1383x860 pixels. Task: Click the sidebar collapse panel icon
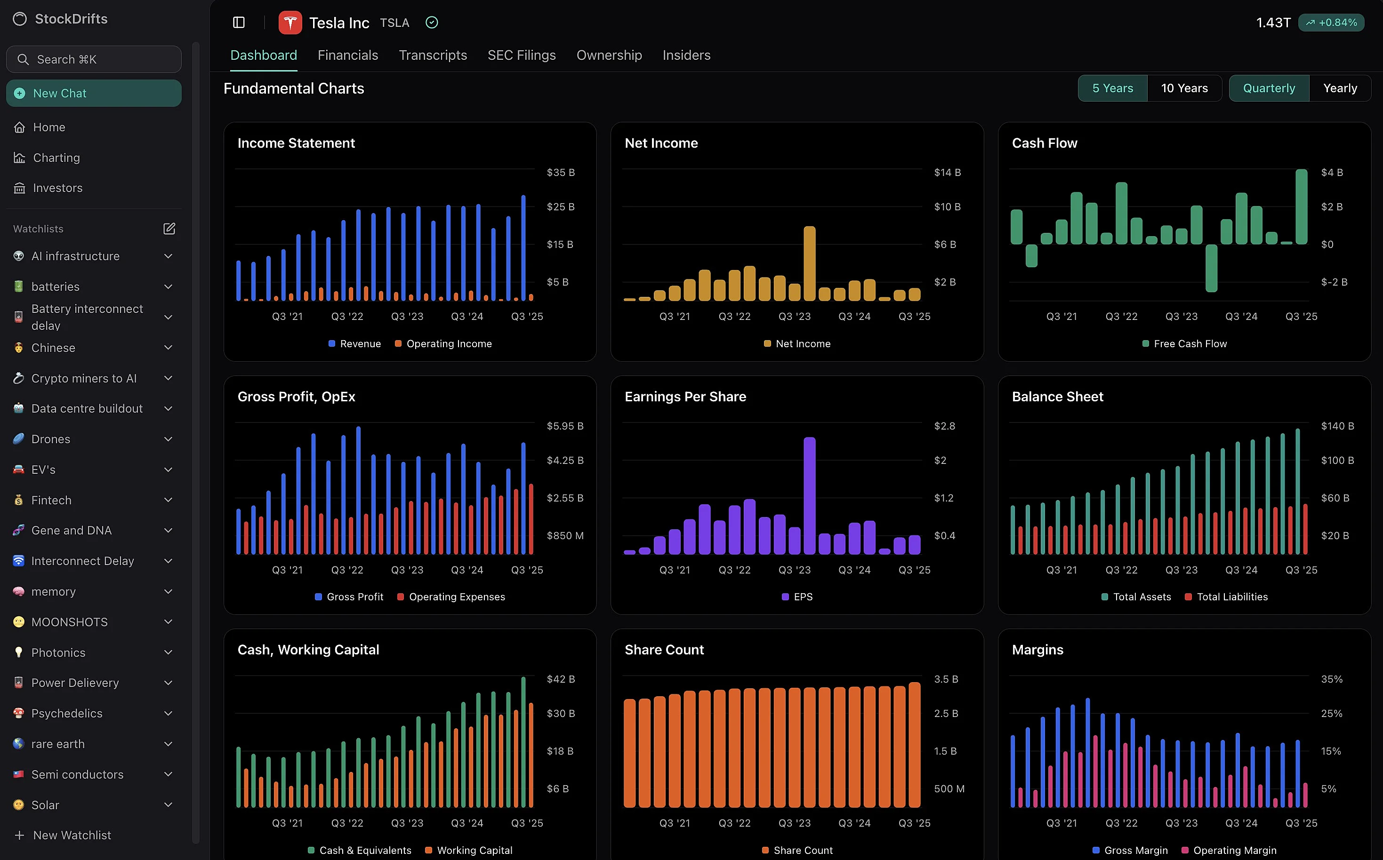(239, 22)
